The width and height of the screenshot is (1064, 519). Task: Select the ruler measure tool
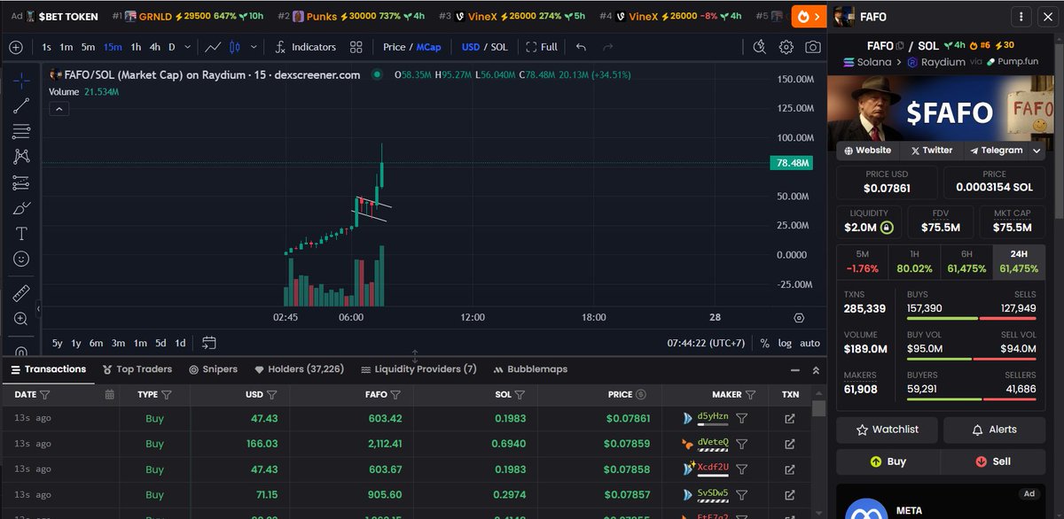pos(21,293)
